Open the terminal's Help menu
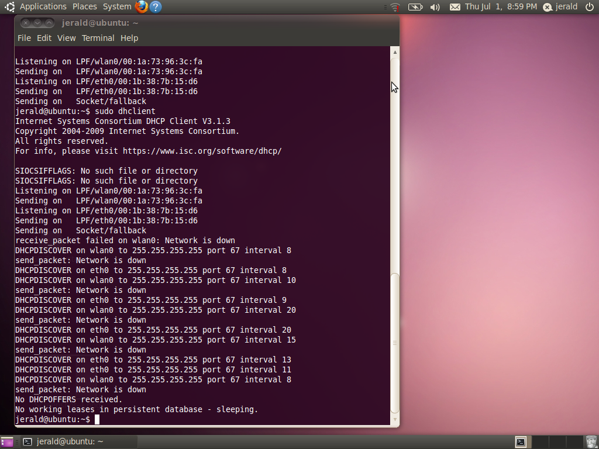The width and height of the screenshot is (599, 449). (x=129, y=38)
